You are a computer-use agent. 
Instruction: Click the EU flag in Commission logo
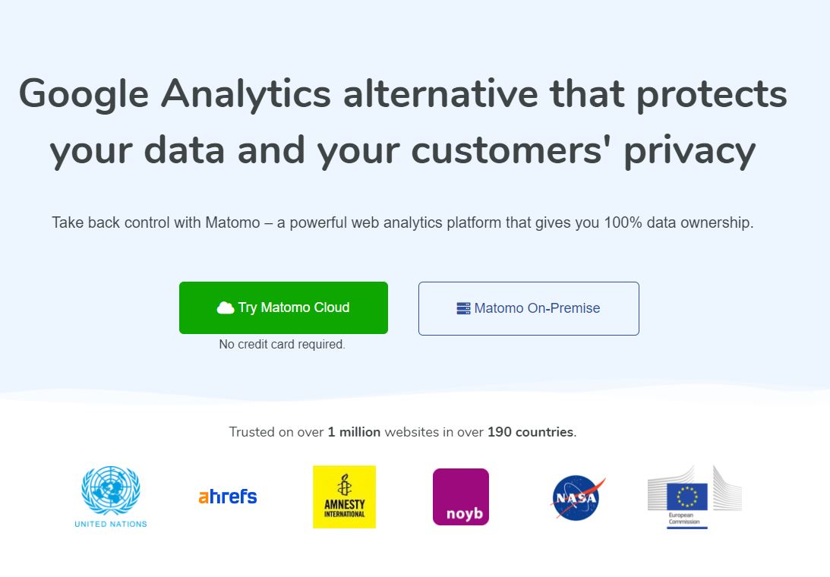tap(687, 497)
